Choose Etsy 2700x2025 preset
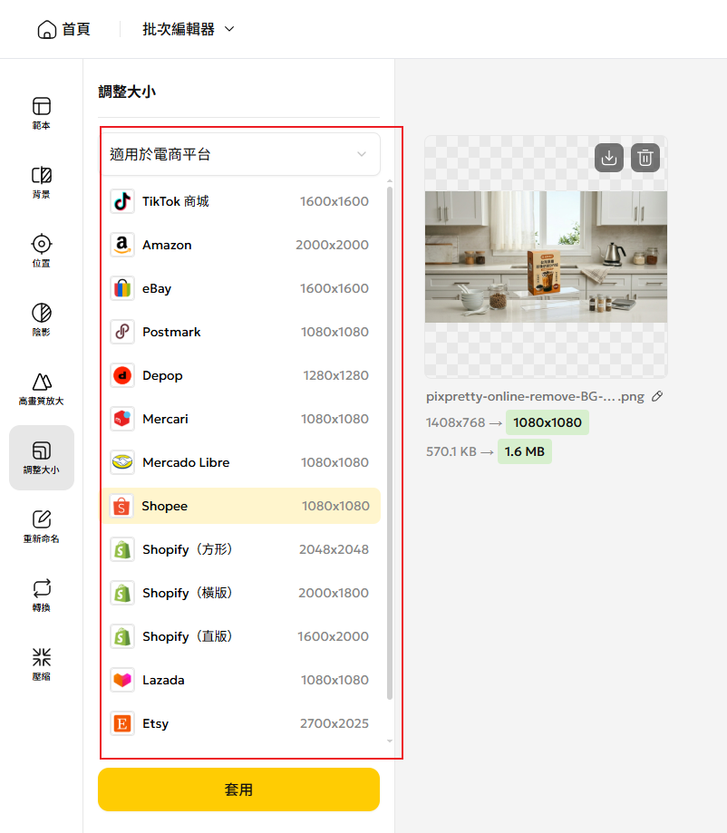Screen dimensions: 727x833 point(240,723)
